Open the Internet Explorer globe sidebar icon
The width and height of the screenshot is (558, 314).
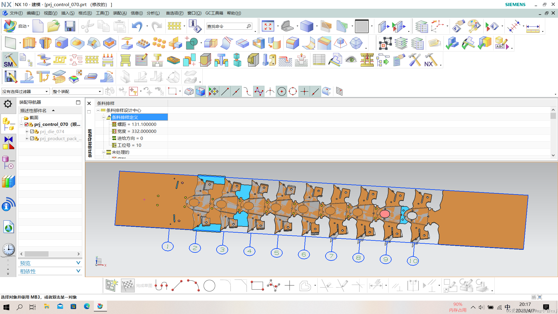pos(9,227)
